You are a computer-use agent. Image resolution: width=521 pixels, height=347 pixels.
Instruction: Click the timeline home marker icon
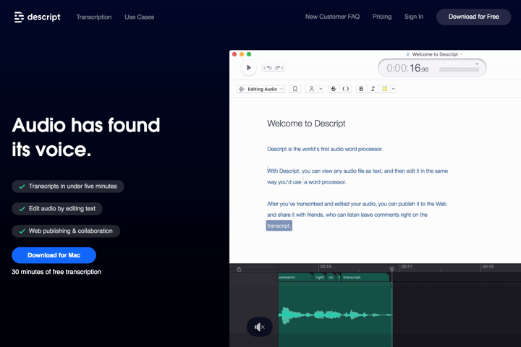pos(239,269)
